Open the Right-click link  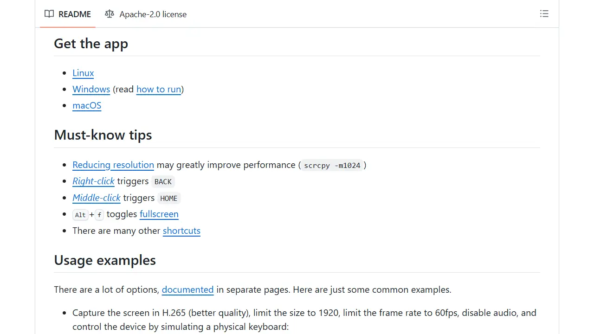click(x=93, y=181)
